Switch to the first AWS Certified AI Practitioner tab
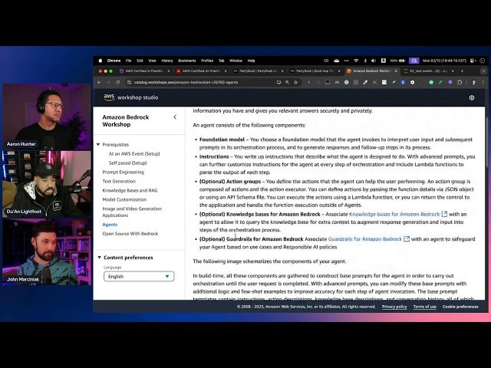Screen dimensions: 491x368 (144, 71)
